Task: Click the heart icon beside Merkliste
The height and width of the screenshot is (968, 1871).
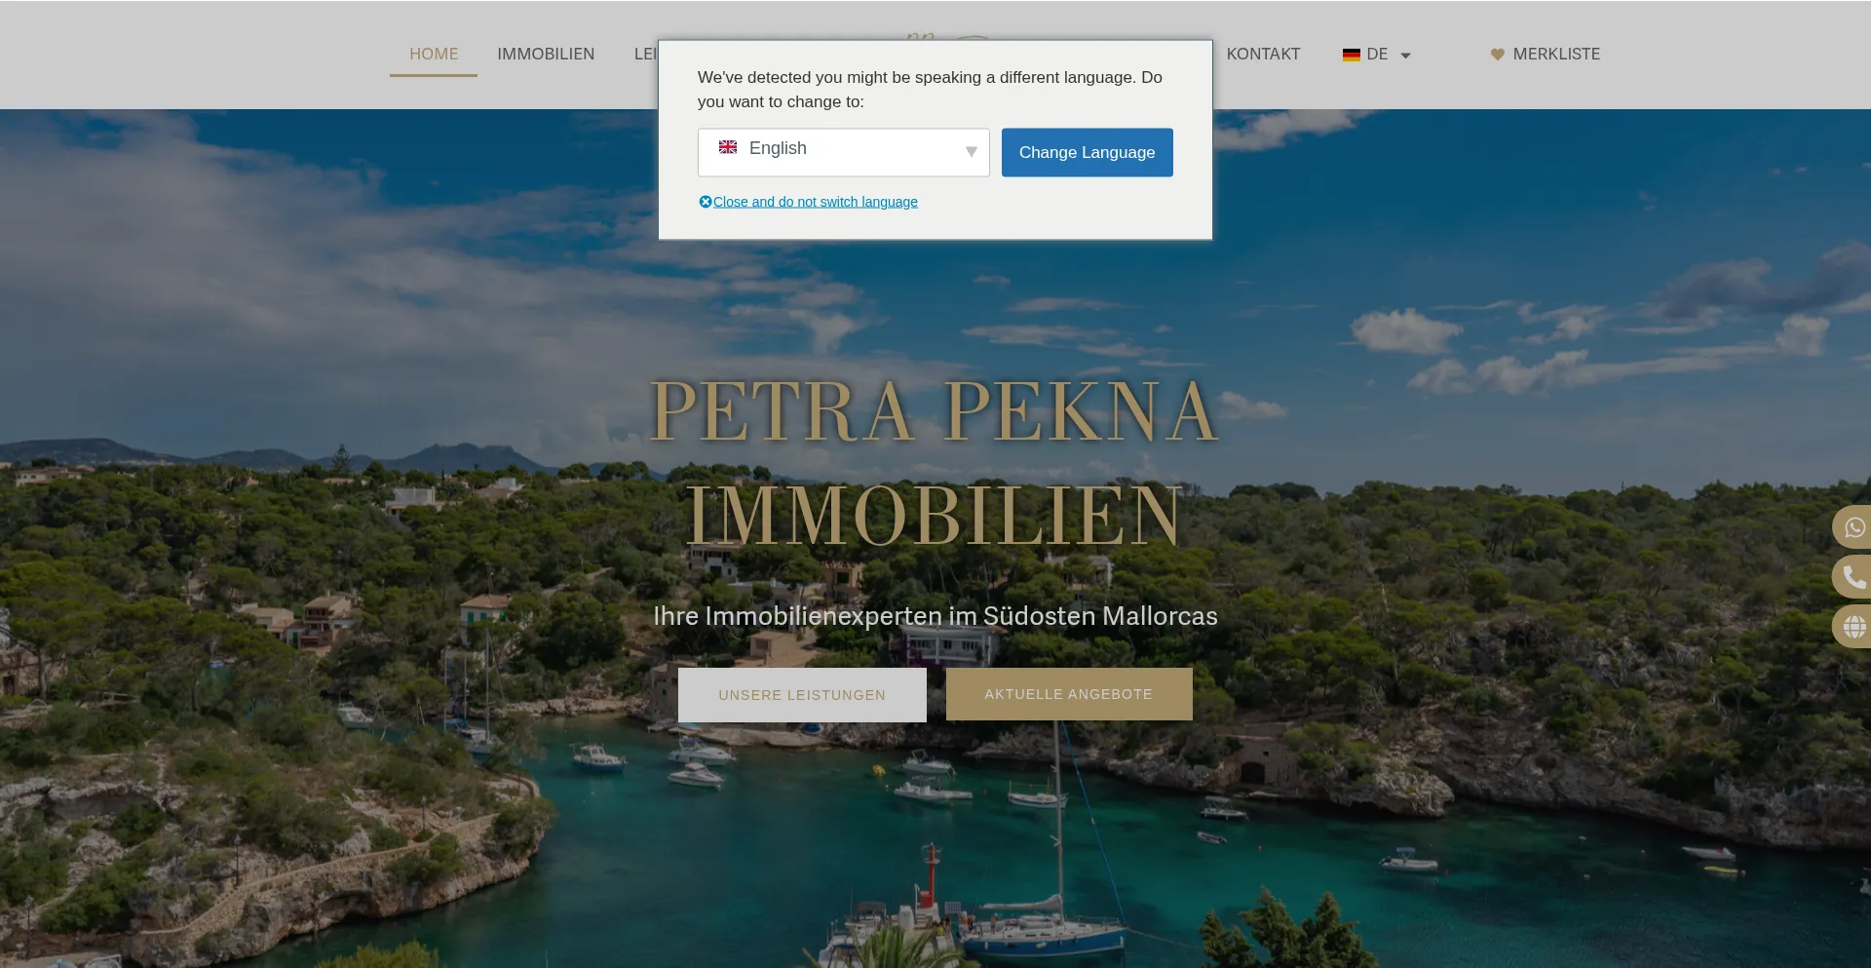Action: pyautogui.click(x=1498, y=55)
